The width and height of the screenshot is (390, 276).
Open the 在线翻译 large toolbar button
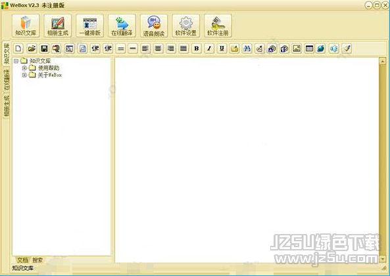click(x=122, y=26)
